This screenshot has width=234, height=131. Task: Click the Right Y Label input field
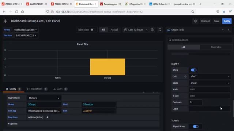[210, 109]
